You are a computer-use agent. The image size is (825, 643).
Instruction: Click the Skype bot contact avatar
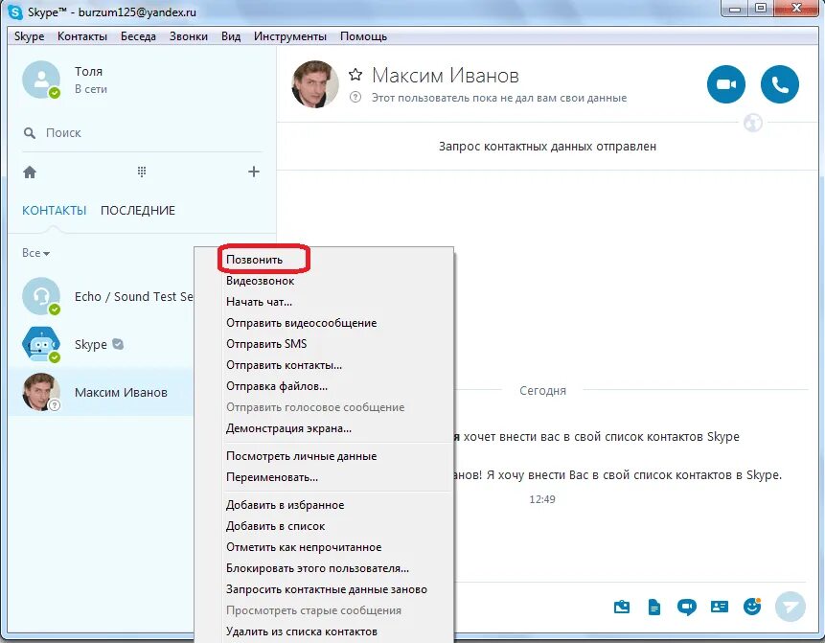[41, 344]
